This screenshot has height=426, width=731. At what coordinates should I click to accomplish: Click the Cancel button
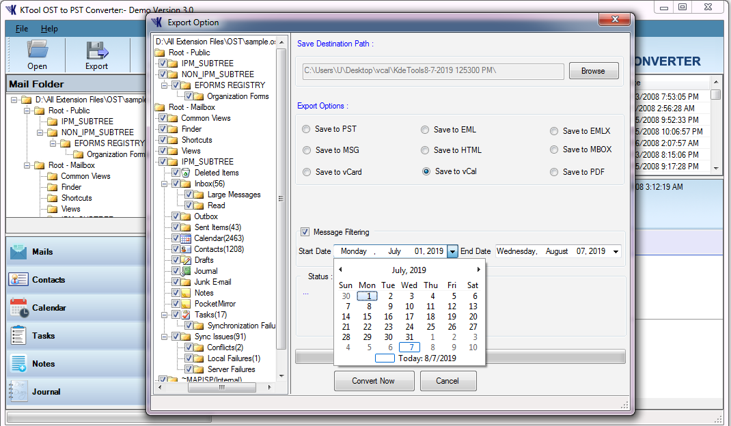(447, 381)
